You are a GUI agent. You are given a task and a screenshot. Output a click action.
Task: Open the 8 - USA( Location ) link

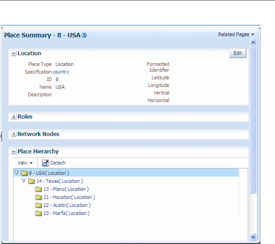tap(49, 173)
